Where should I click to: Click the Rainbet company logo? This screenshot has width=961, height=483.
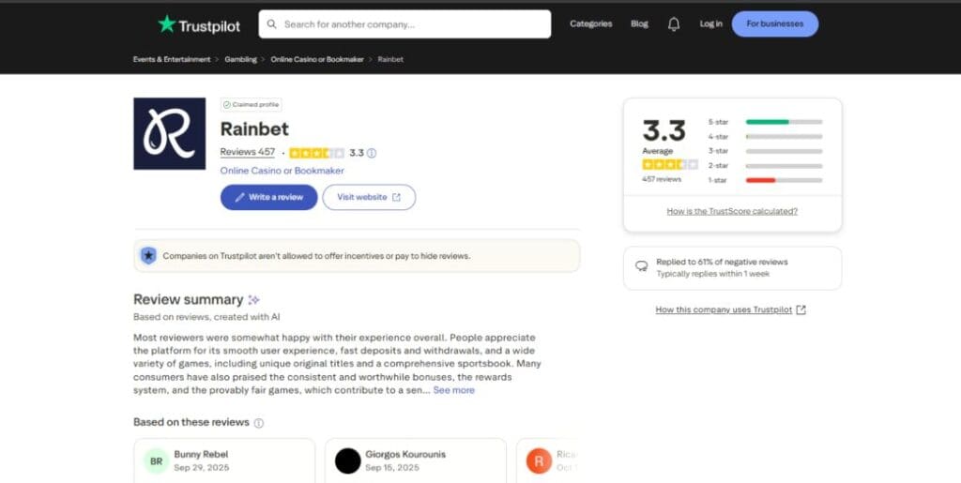170,134
